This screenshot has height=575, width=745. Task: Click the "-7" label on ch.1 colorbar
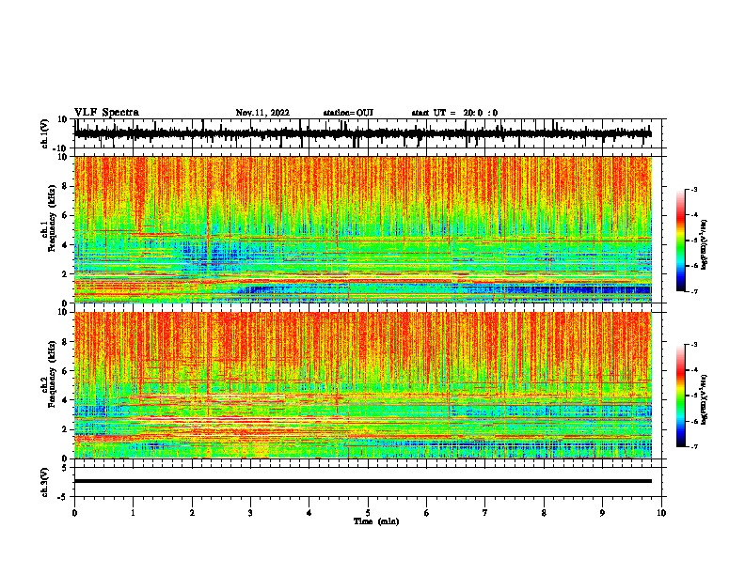[x=693, y=292]
